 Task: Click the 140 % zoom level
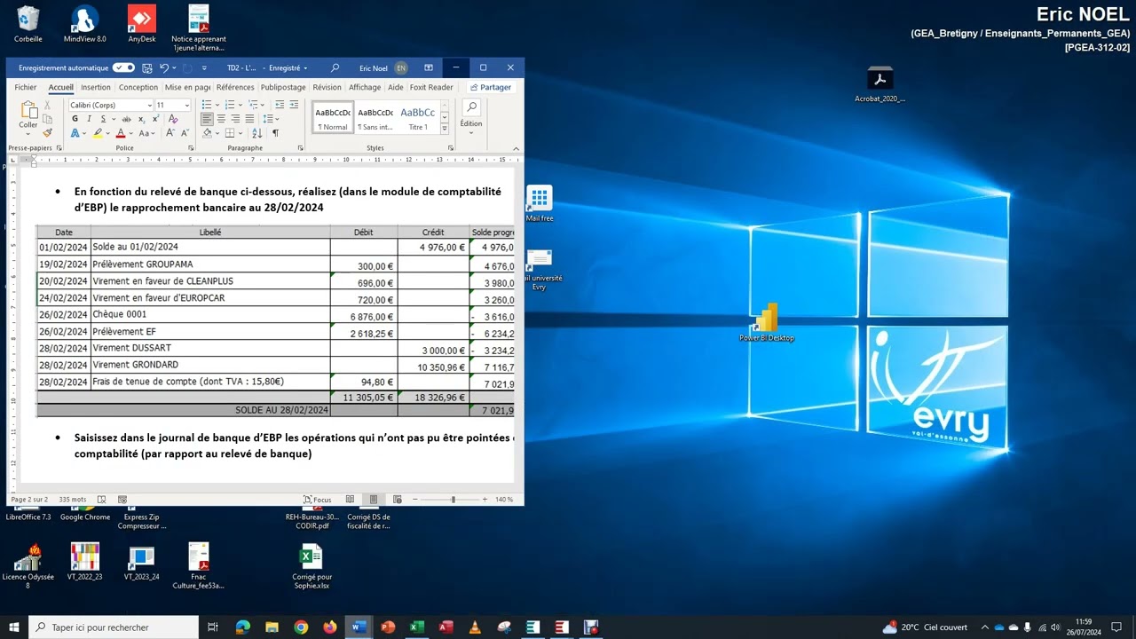coord(504,500)
